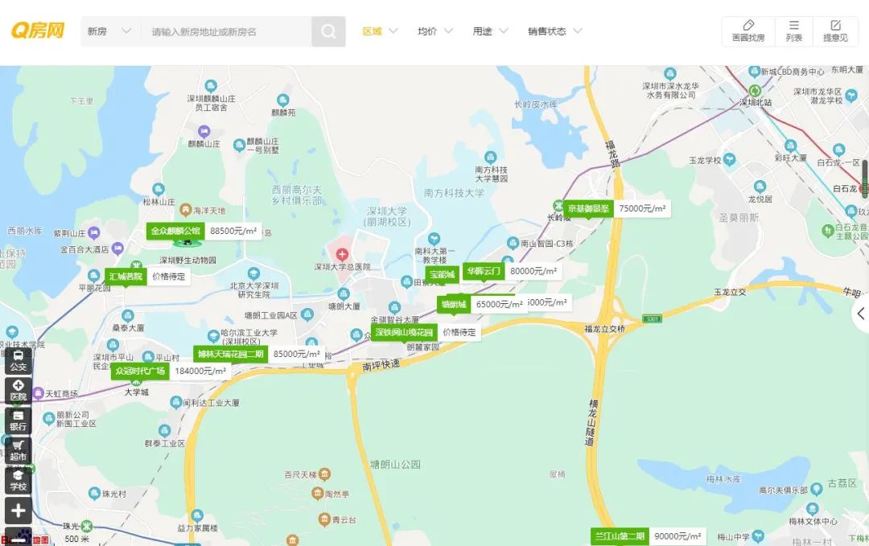Select the 银行 bank icon in sidebar

point(18,419)
